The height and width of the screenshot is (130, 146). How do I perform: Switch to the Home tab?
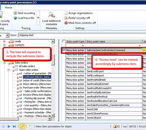[8, 8]
